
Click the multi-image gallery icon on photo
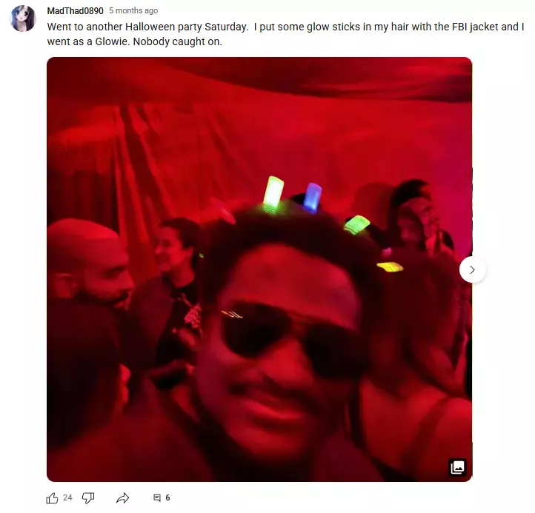coord(457,467)
